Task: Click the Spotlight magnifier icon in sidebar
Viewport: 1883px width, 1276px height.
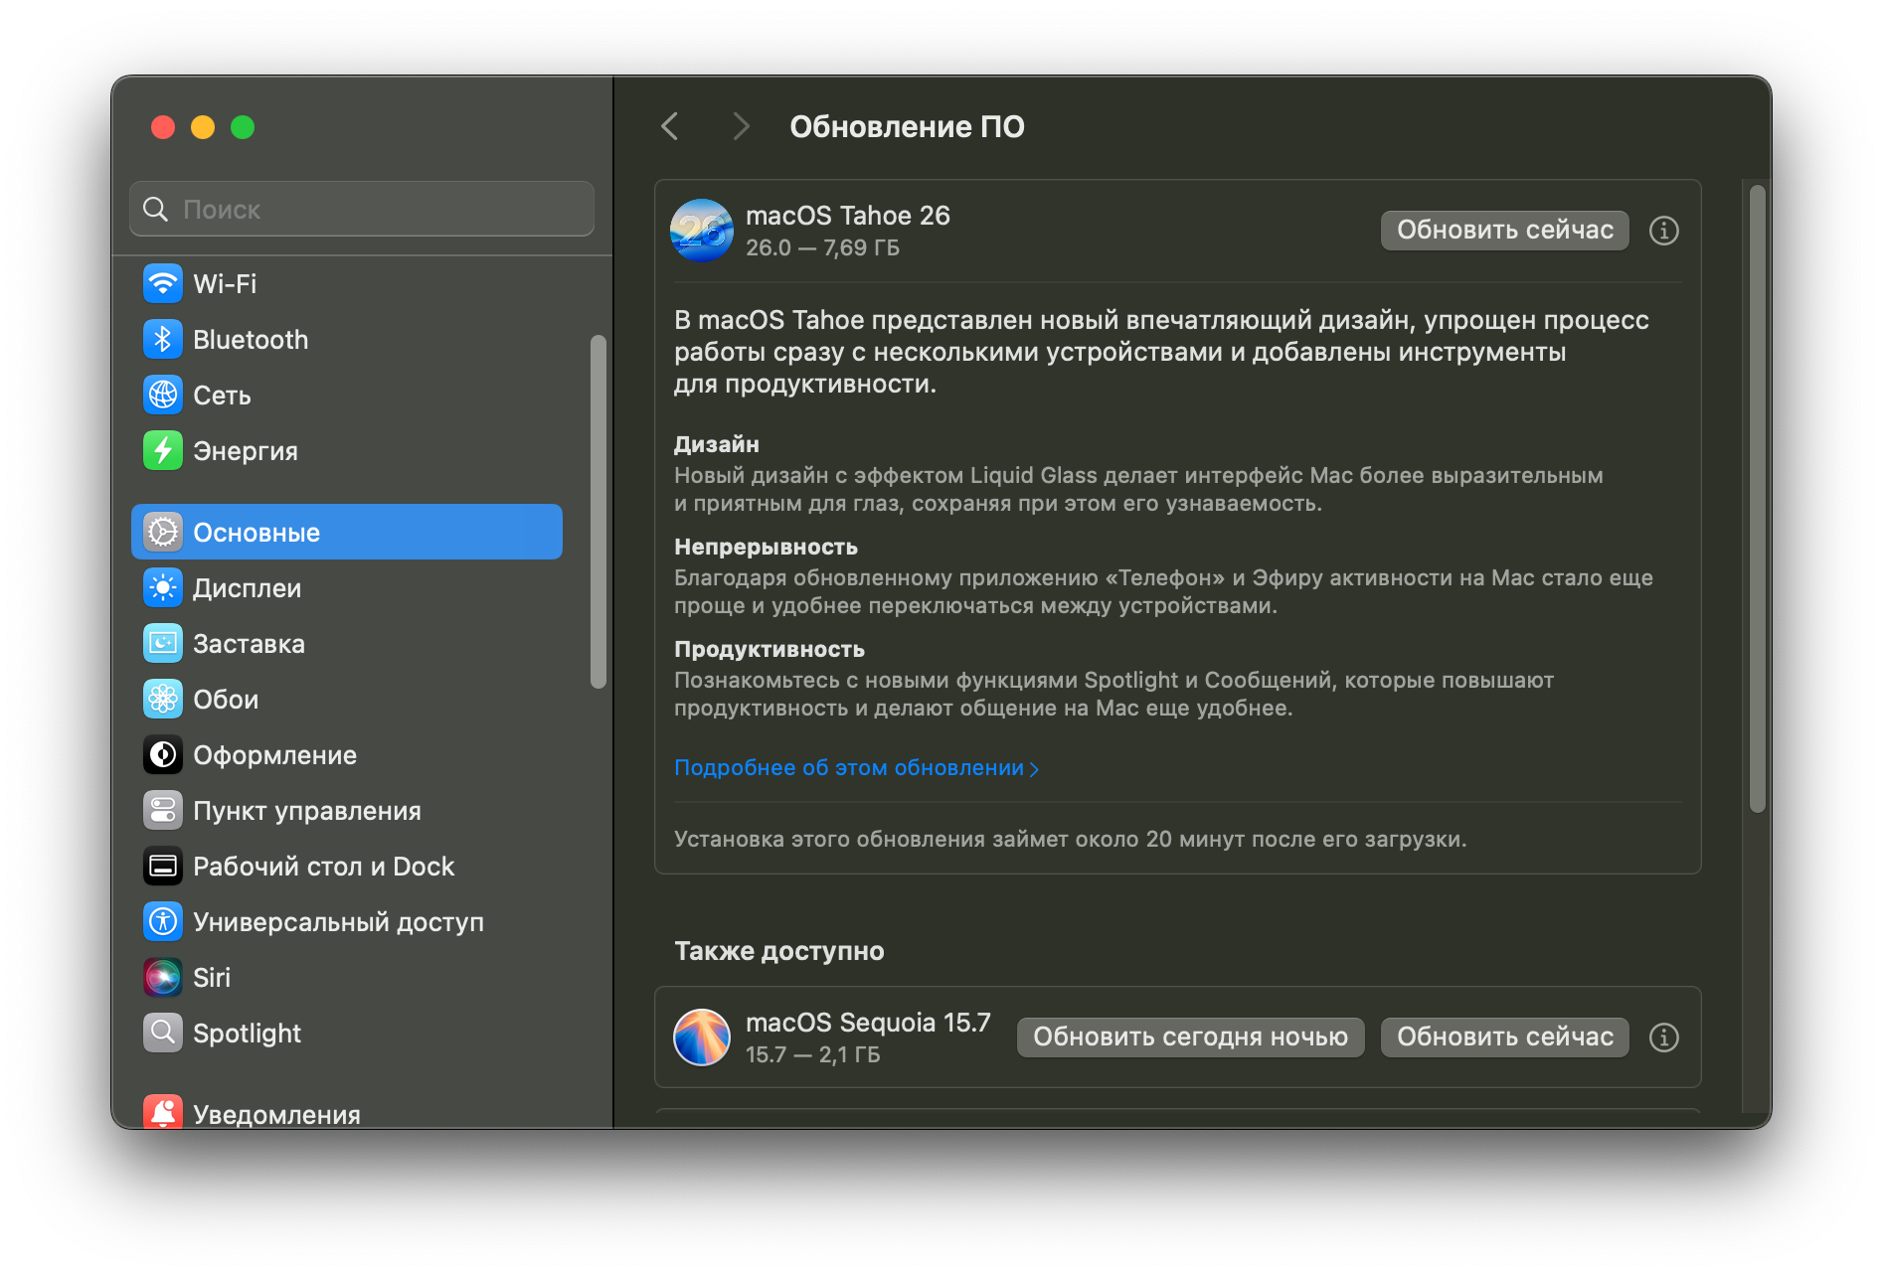Action: tap(163, 1034)
